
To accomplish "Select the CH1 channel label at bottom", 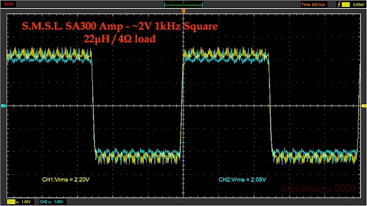I will tap(10, 202).
